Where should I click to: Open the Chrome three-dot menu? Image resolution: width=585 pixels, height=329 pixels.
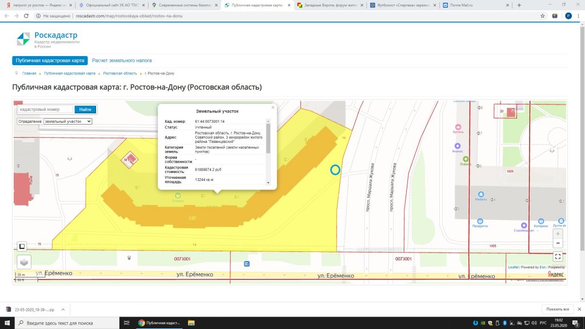[x=579, y=16]
